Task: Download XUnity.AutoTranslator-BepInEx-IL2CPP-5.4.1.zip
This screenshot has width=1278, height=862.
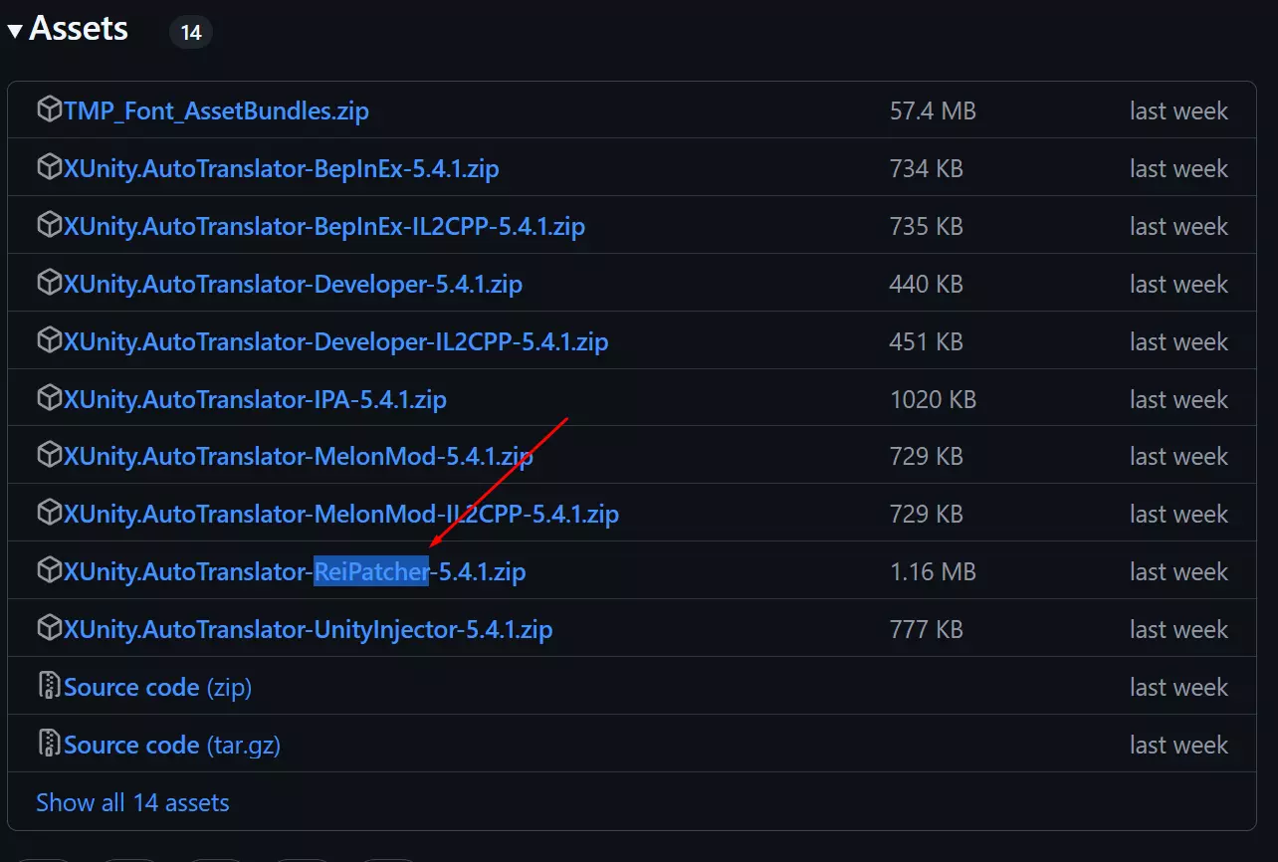Action: pos(324,226)
